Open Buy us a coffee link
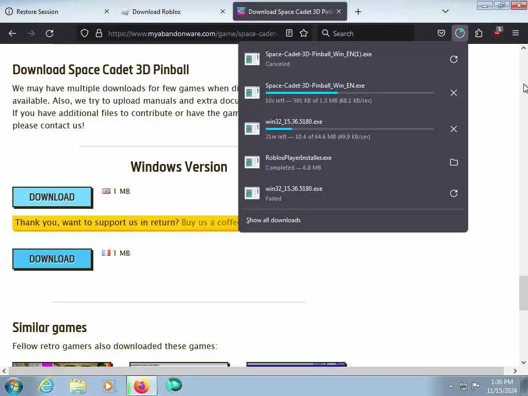 (x=210, y=223)
